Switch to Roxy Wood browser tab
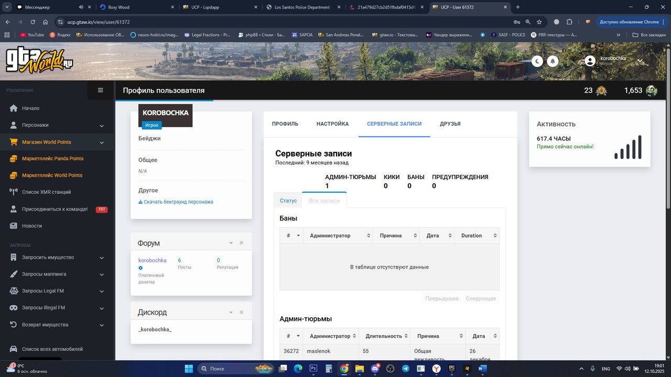The height and width of the screenshot is (377, 671). click(136, 7)
